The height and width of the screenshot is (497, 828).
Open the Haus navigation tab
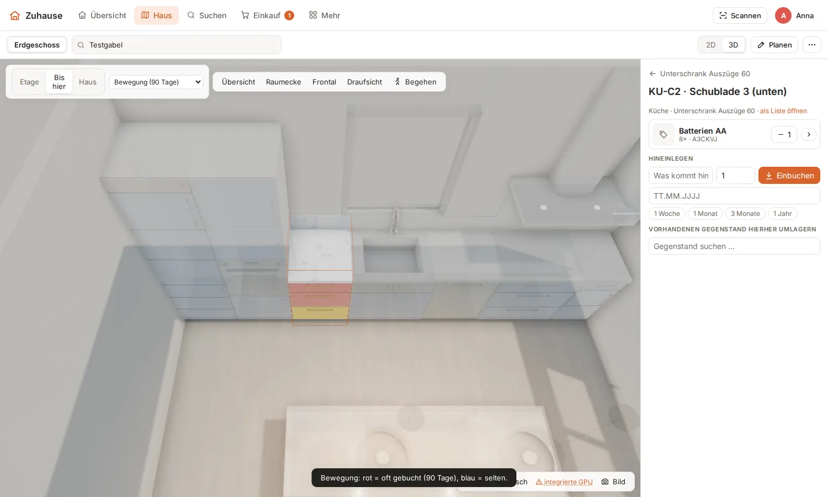tap(156, 15)
